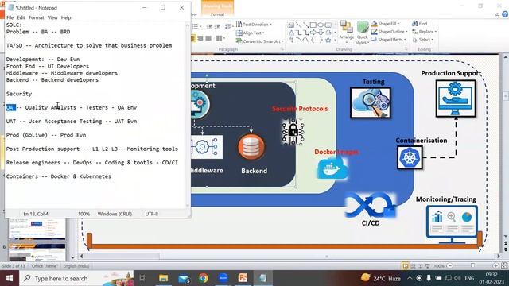Open Notepad's View menu
Screen dimensions: 509x286
pos(52,17)
